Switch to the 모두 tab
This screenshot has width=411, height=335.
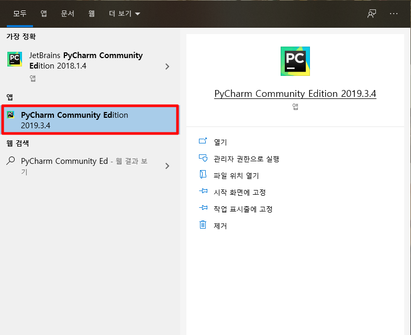point(20,14)
